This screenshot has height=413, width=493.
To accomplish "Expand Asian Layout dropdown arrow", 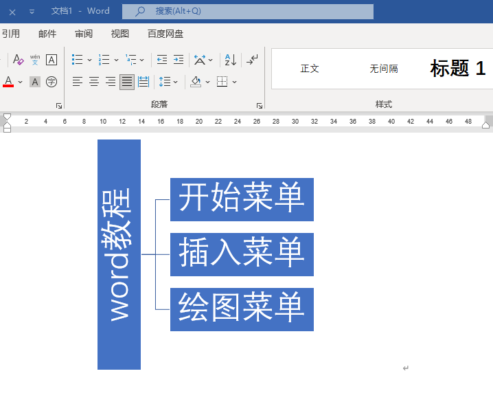I will coord(211,60).
